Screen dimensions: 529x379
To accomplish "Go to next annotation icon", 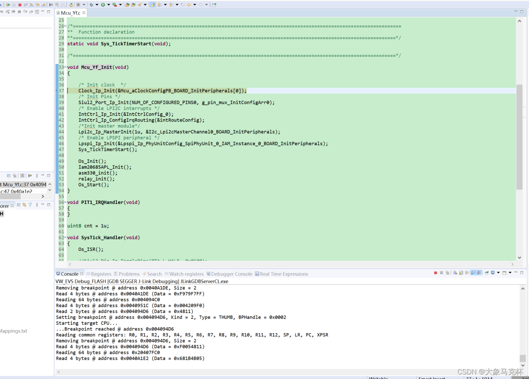I will (x=159, y=5).
